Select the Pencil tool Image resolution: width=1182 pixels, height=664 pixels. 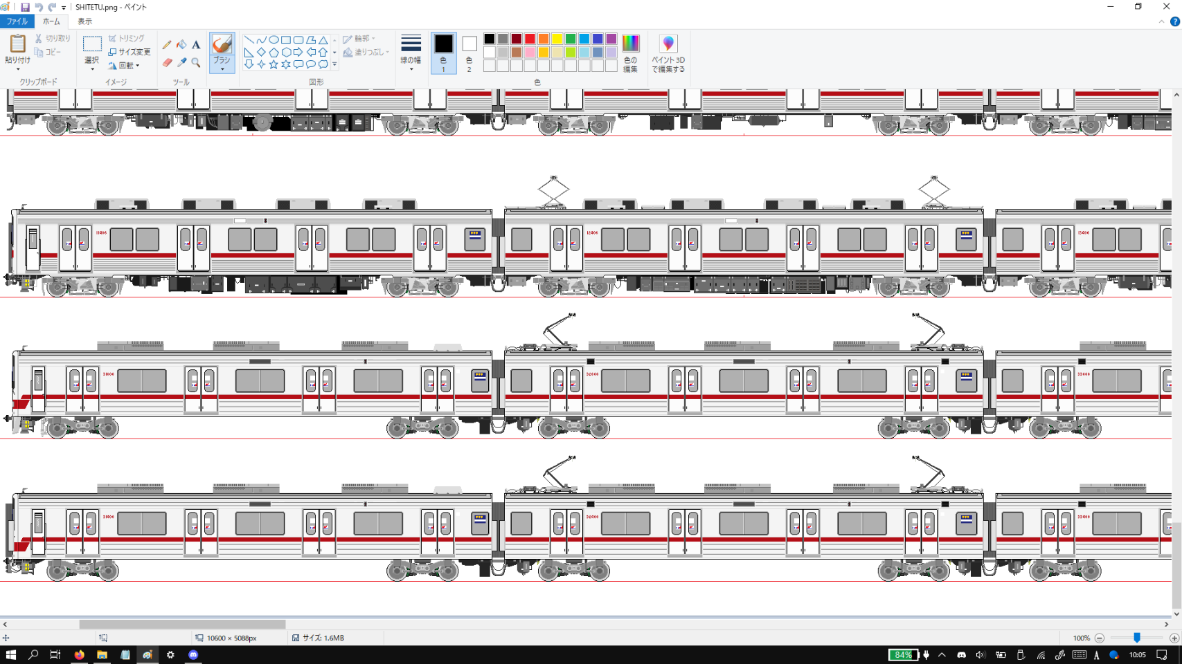tap(167, 45)
